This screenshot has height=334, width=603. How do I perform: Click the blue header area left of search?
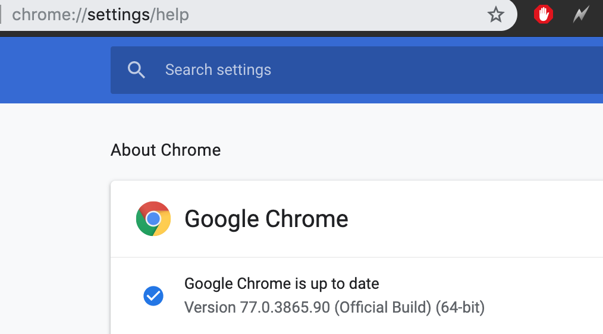(55, 70)
